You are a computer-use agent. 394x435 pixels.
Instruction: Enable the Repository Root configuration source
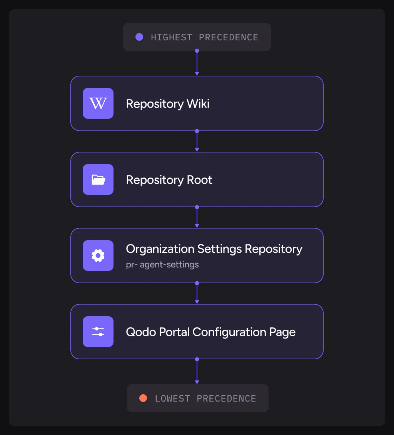[197, 179]
